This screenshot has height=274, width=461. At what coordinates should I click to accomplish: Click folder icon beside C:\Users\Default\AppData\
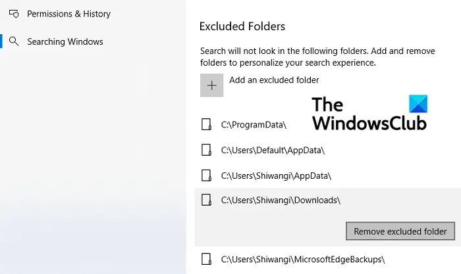point(206,150)
